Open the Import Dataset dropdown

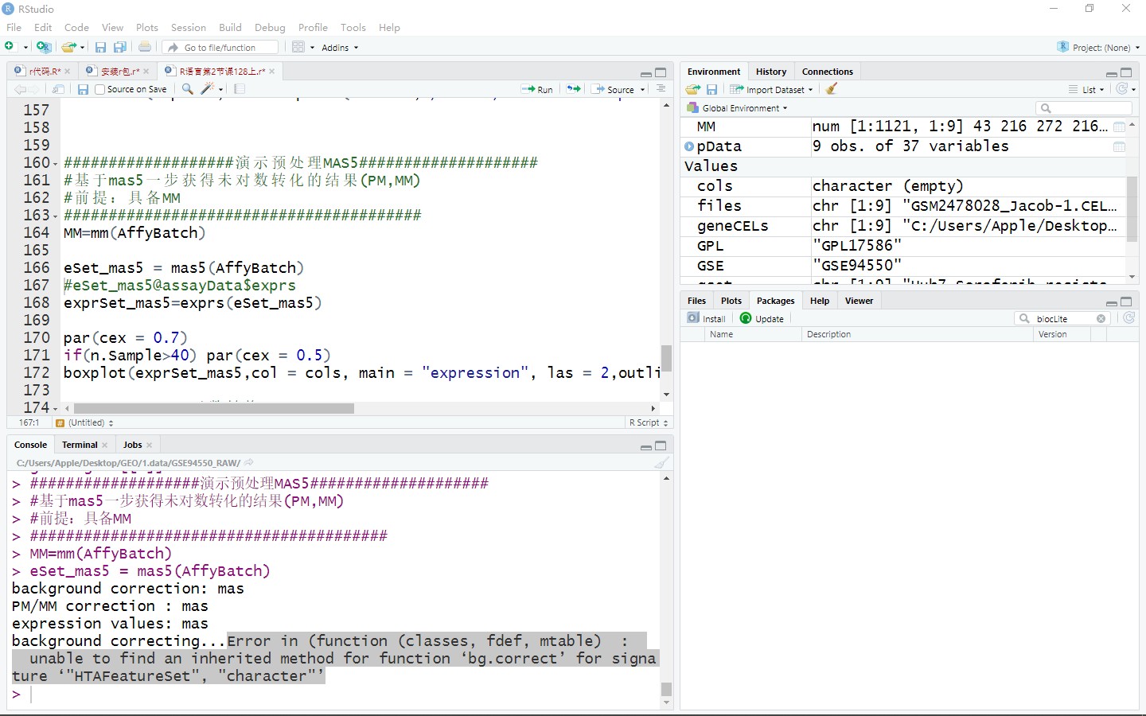click(x=771, y=90)
